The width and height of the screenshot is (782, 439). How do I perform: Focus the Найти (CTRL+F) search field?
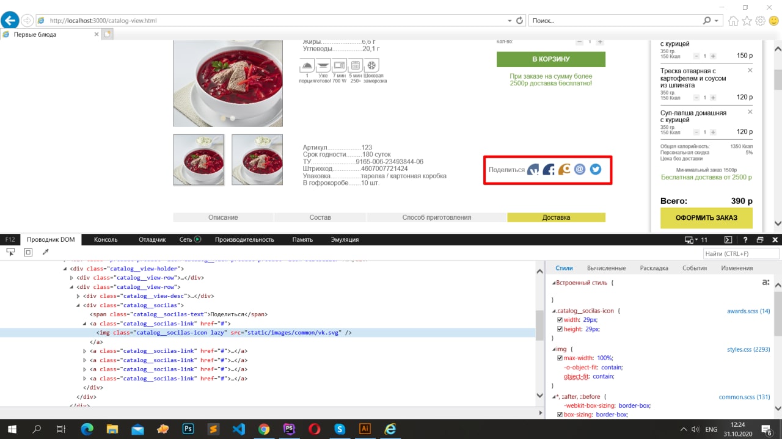click(741, 253)
